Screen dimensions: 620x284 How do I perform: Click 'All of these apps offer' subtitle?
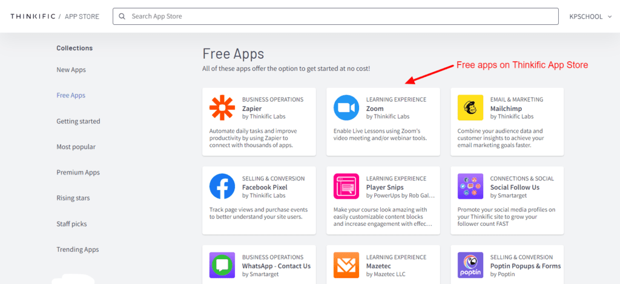tap(286, 68)
